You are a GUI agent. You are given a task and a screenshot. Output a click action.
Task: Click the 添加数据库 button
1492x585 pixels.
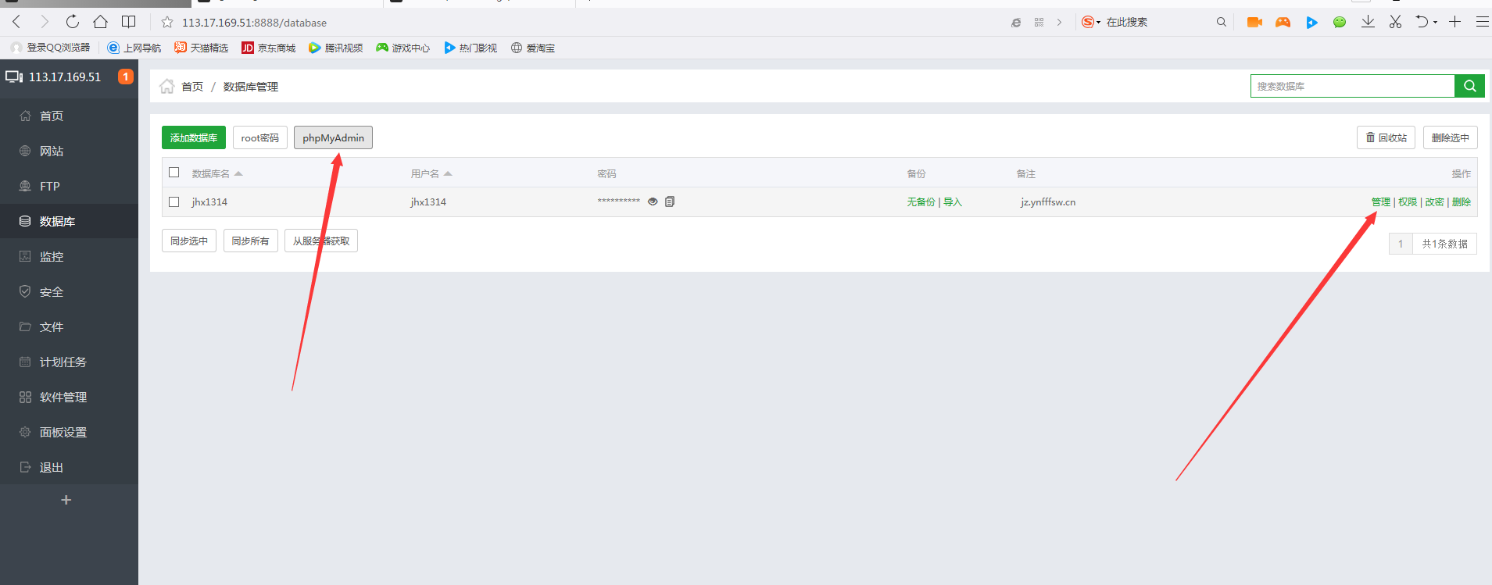[194, 137]
